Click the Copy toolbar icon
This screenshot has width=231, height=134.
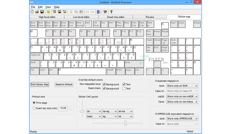point(76,12)
